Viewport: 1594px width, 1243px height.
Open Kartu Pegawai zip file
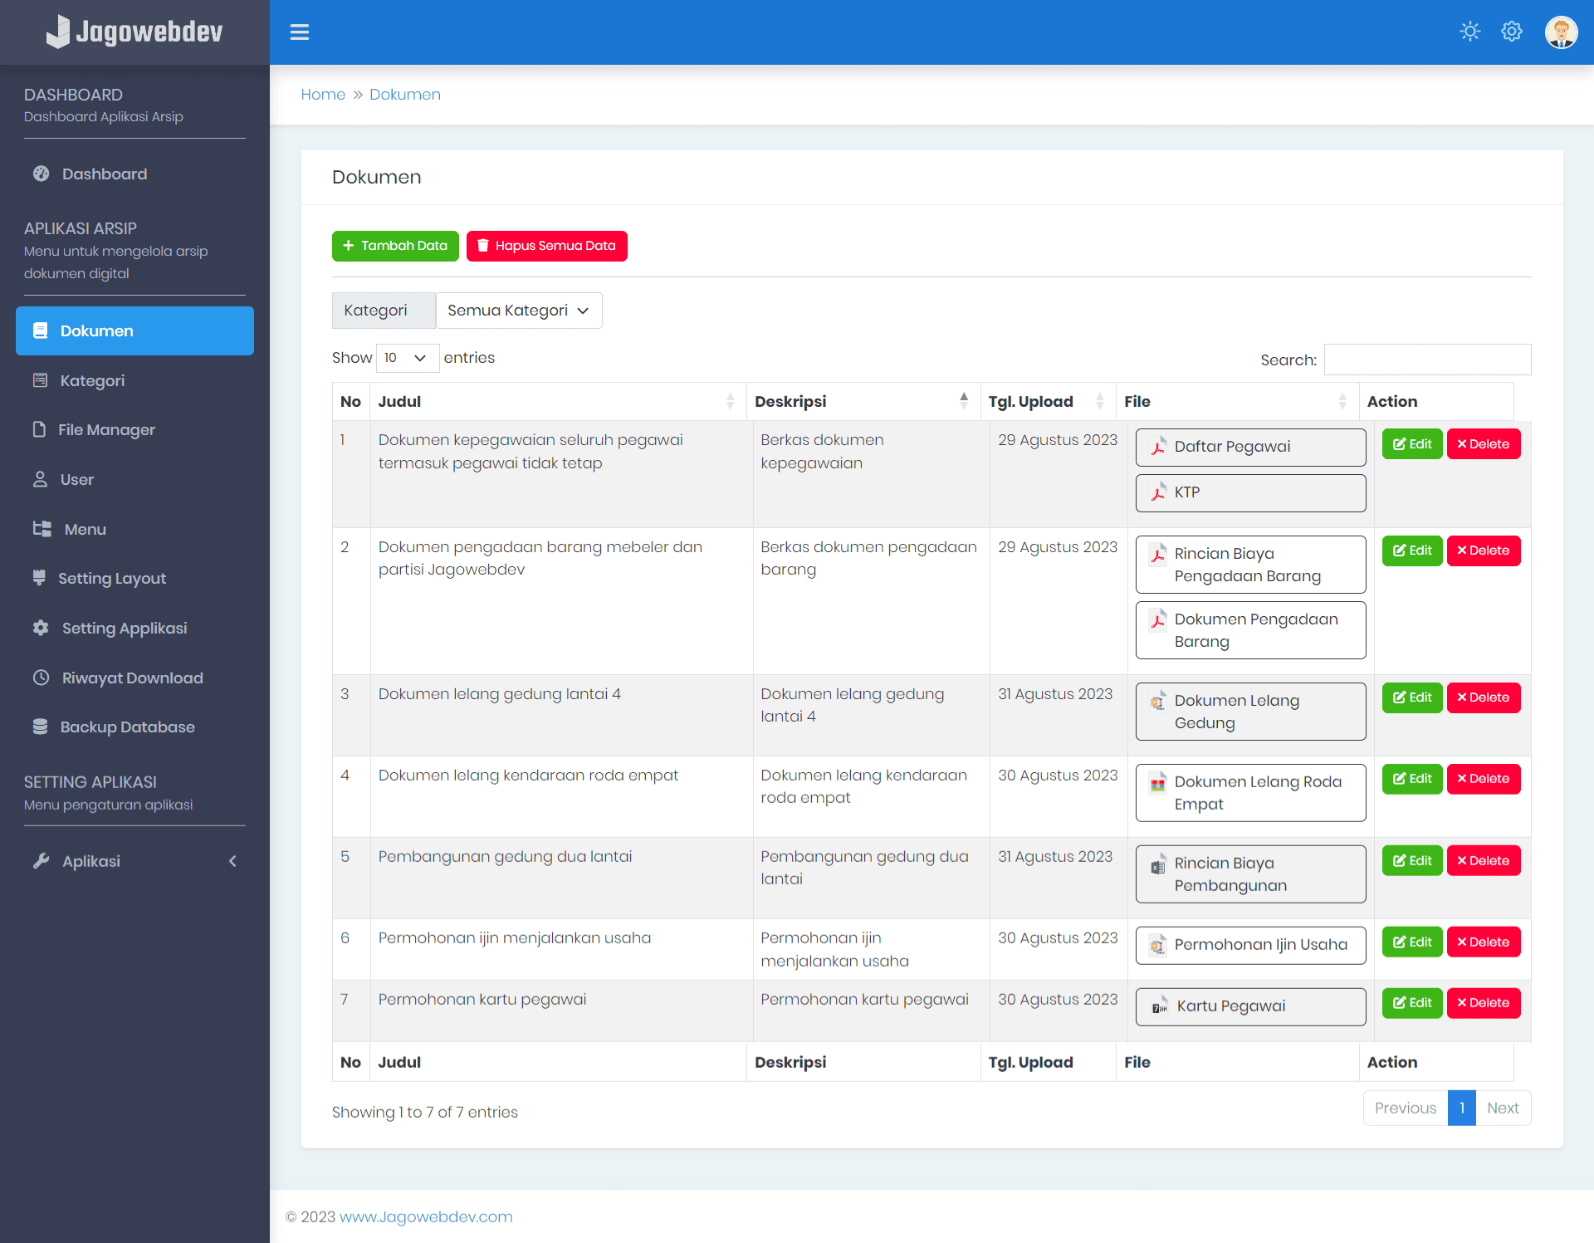[1250, 1006]
